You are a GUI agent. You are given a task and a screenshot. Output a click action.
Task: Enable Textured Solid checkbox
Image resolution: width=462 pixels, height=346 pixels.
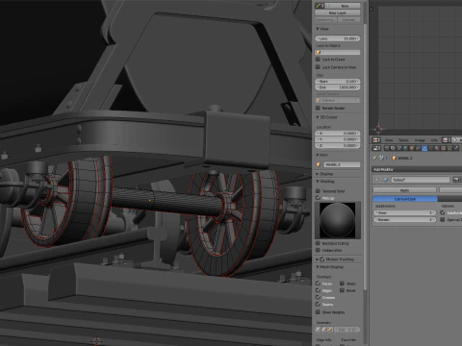coord(318,190)
